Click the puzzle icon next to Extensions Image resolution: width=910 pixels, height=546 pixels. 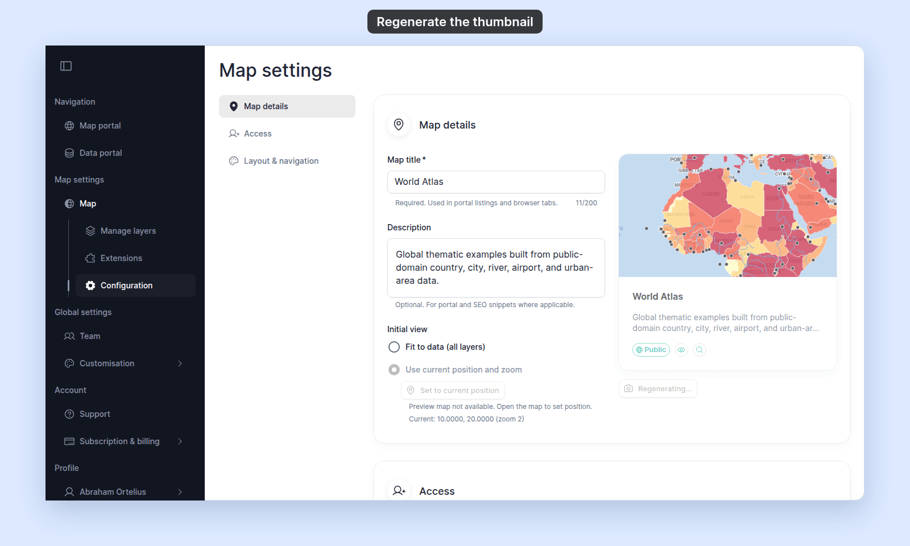click(90, 258)
